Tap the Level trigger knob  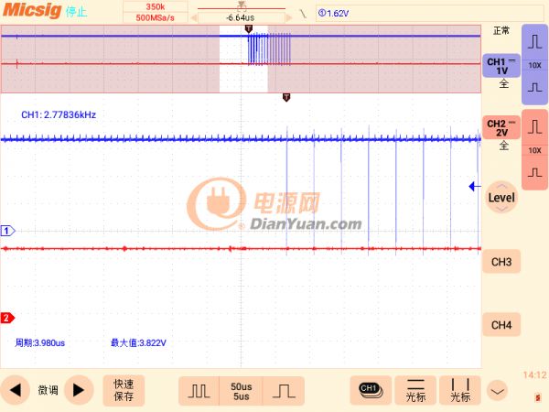(501, 198)
